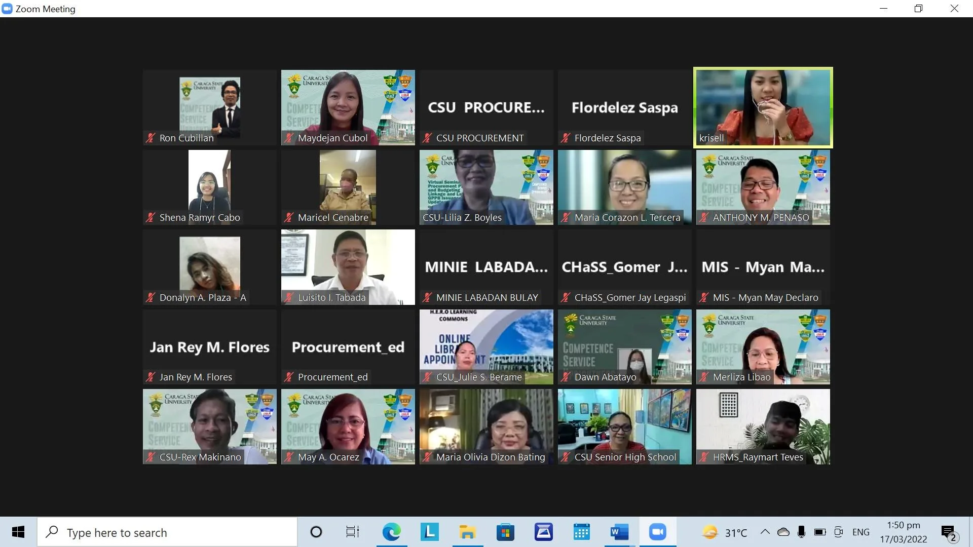Open the clock showing 1:50 pm
973x547 pixels.
pos(903,532)
